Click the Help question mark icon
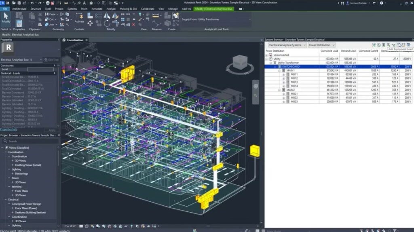414x232 pixels. pos(382,3)
